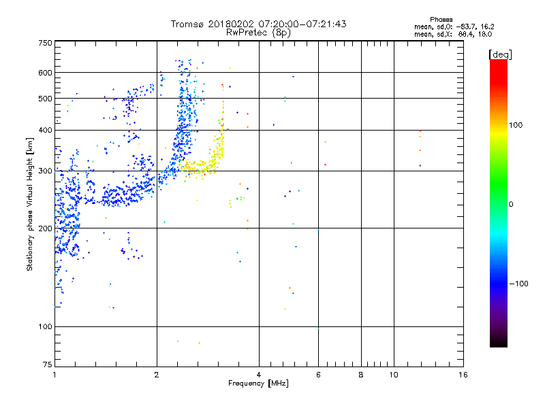Click the plot title 'Tromsø 20180202 07:20:00-07:21:43'
Viewport: 545px width, 408px height.
pyautogui.click(x=258, y=24)
